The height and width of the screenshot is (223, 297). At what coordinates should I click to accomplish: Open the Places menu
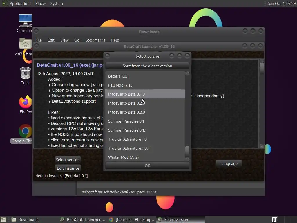coord(41,3)
